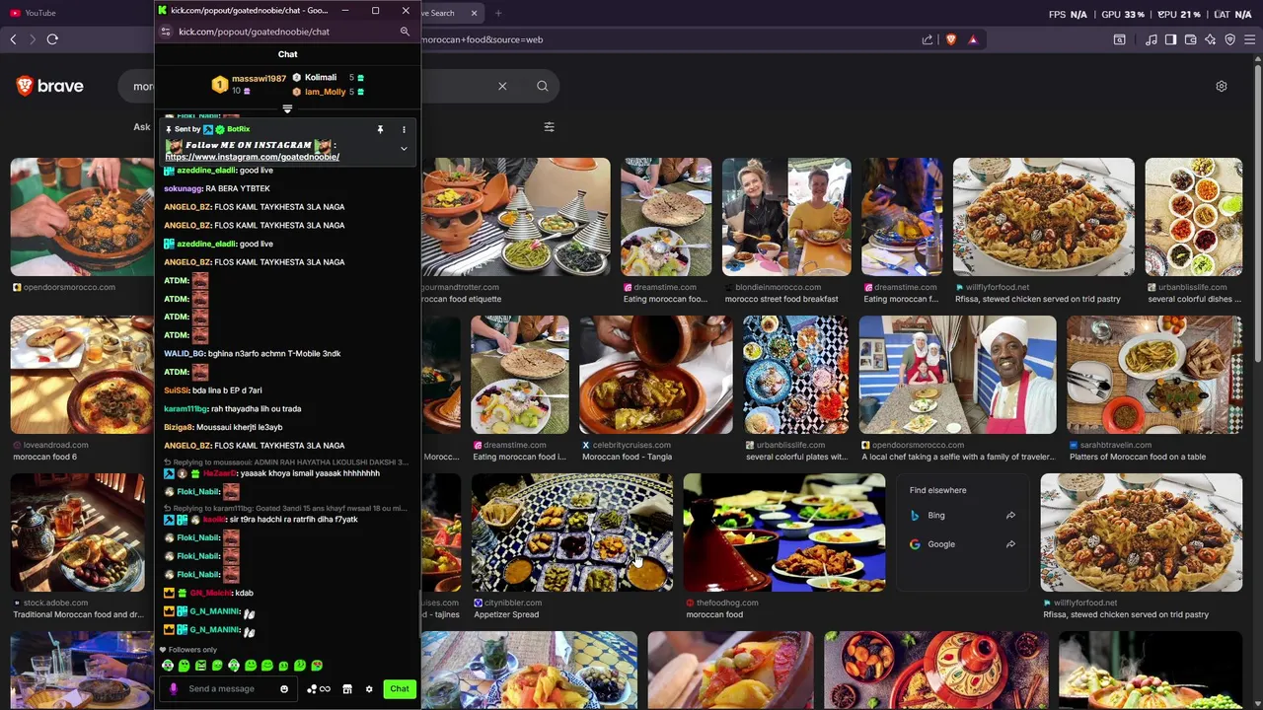Image resolution: width=1263 pixels, height=710 pixels.
Task: Clear the Brave search box with X
Action: point(502,86)
